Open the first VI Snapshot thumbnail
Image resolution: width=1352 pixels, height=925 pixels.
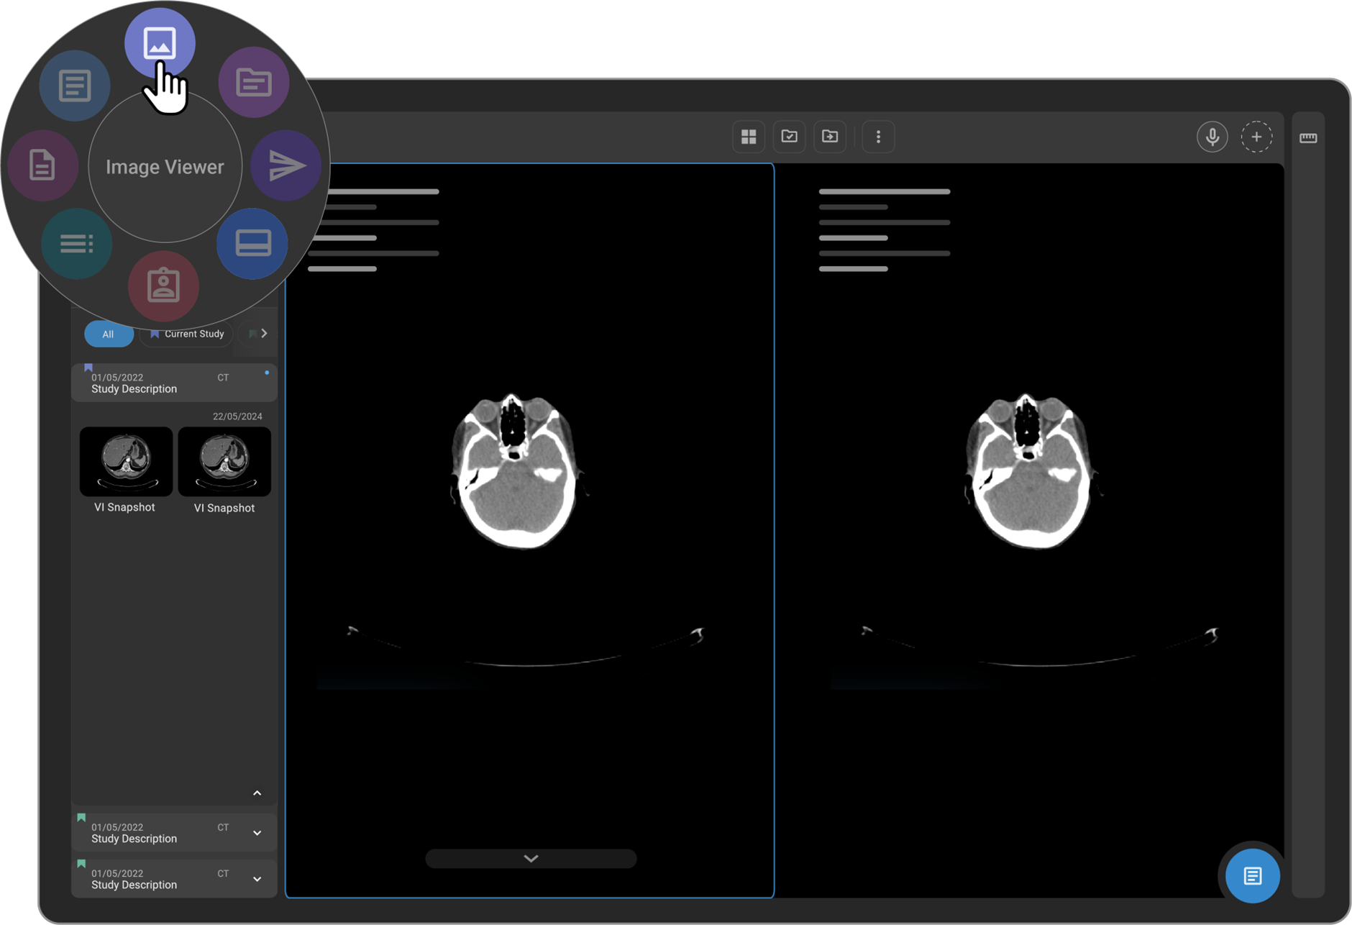(126, 462)
